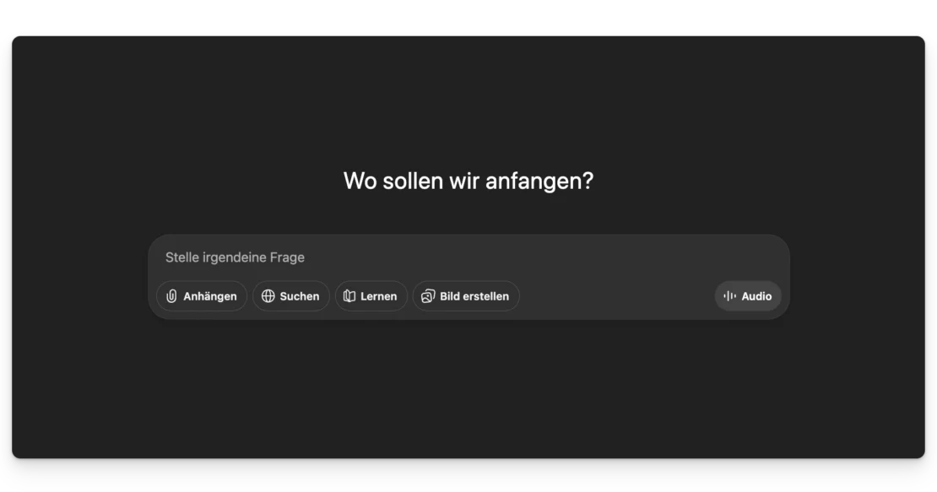Click the paperclip icon in Anhängen
Image resolution: width=937 pixels, height=492 pixels.
click(x=172, y=296)
